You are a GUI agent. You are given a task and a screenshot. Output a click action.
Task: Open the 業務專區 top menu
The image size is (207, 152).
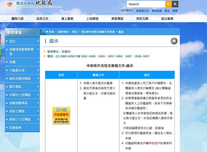117,19
